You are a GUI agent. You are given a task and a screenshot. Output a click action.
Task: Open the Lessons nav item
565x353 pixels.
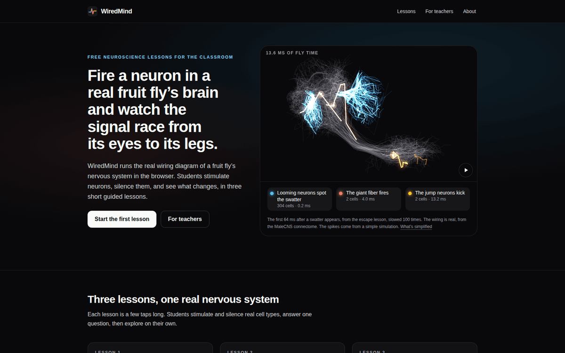(x=406, y=11)
